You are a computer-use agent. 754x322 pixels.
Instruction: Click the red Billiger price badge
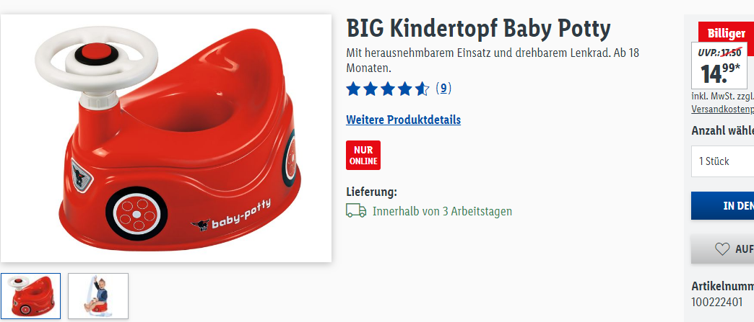point(726,34)
